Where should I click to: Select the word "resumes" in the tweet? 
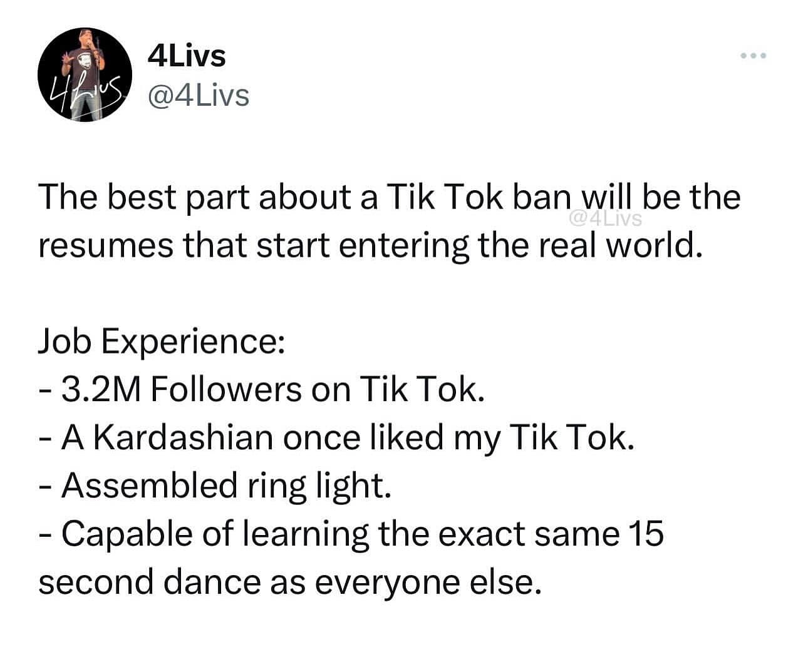click(x=104, y=246)
